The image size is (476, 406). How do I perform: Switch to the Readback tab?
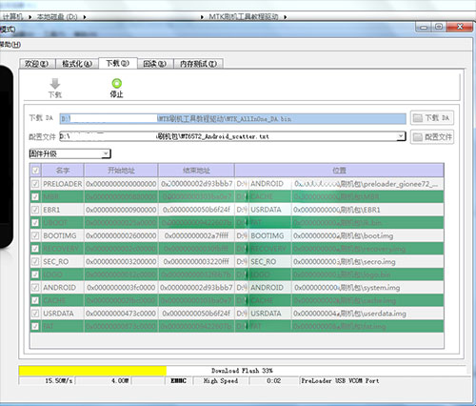[x=155, y=64]
